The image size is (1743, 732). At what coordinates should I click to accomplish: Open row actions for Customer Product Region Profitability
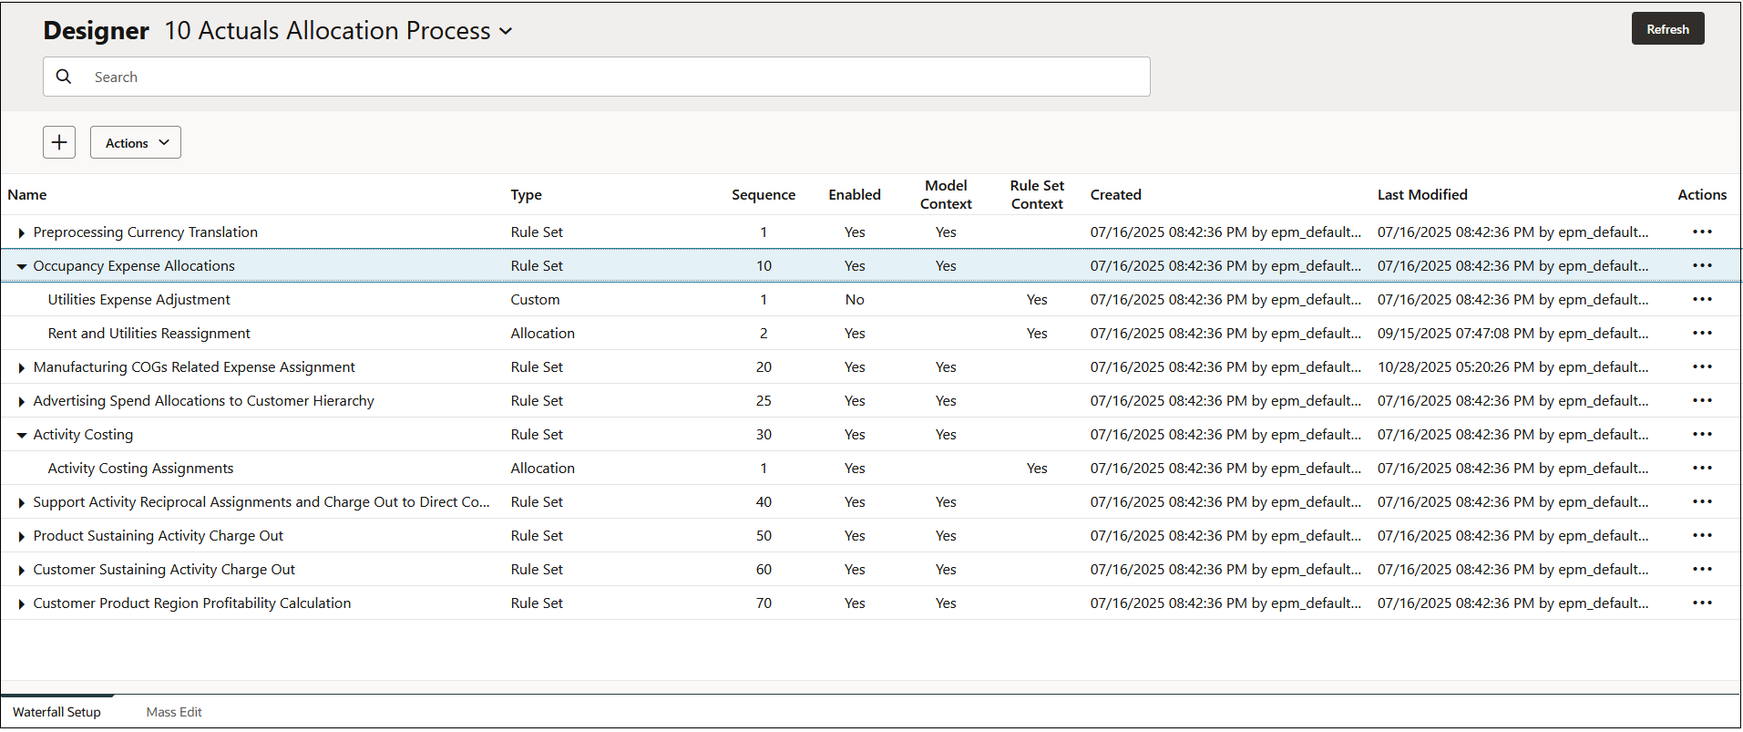point(1702,603)
